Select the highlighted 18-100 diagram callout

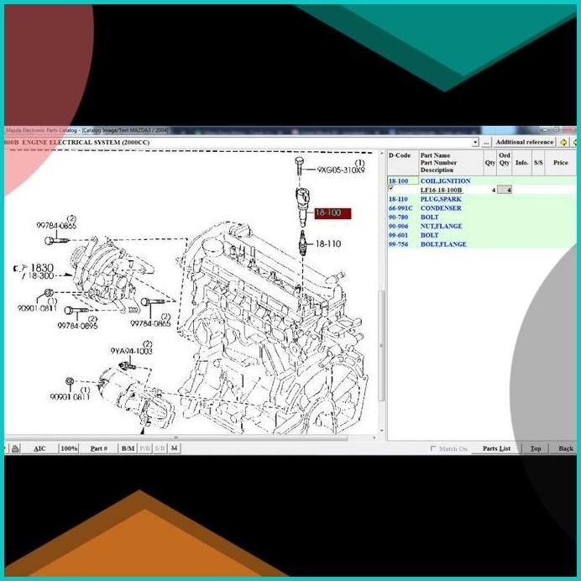[x=332, y=213]
